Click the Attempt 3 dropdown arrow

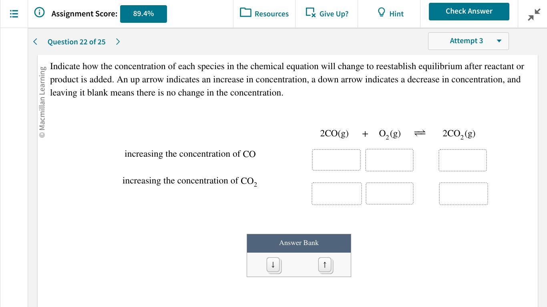[499, 41]
